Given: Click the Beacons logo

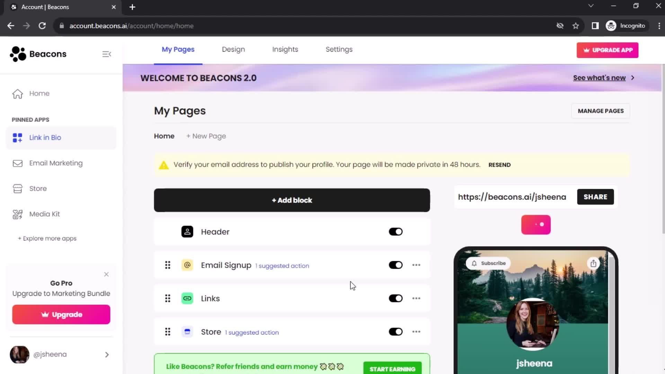Looking at the screenshot, I should coord(38,54).
